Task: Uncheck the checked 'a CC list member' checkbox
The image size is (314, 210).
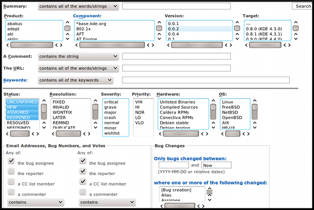Action: [83, 183]
